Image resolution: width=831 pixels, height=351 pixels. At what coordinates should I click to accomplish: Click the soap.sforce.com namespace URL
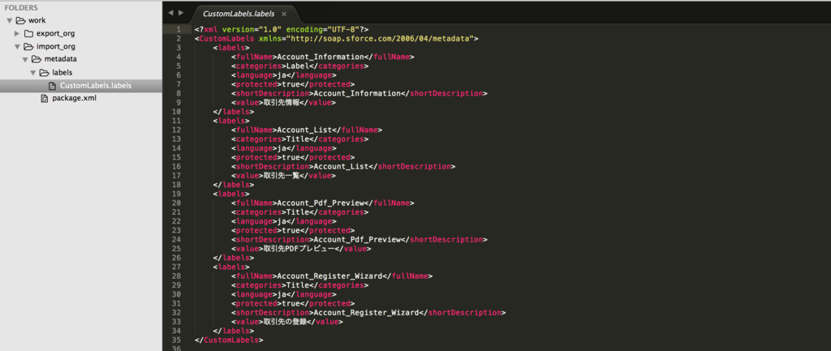pyautogui.click(x=381, y=39)
